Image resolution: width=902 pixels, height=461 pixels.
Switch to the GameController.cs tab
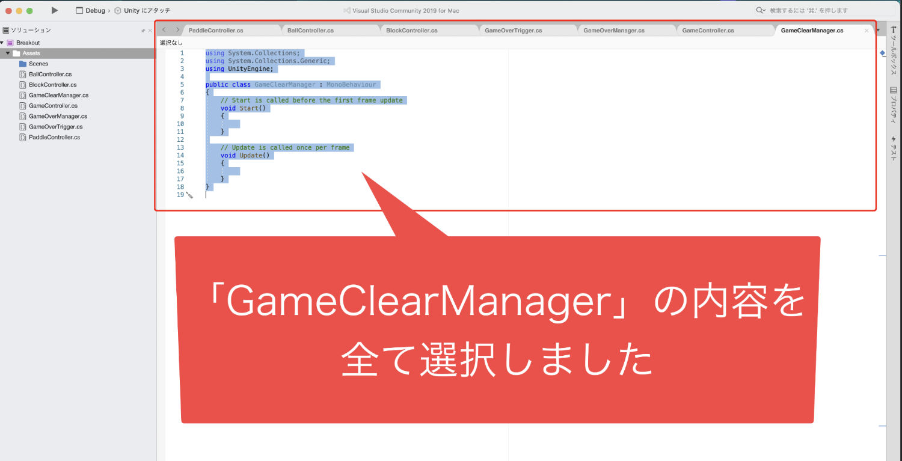point(708,30)
